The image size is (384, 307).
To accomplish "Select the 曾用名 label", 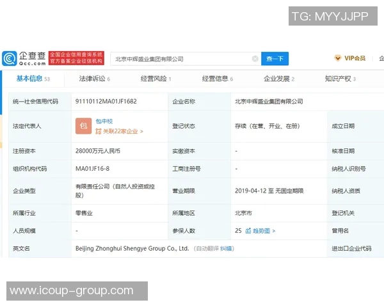I will (340, 231).
